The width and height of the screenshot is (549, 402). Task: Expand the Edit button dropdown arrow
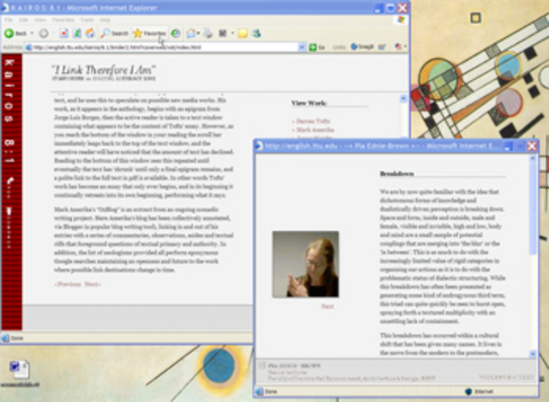coord(232,33)
